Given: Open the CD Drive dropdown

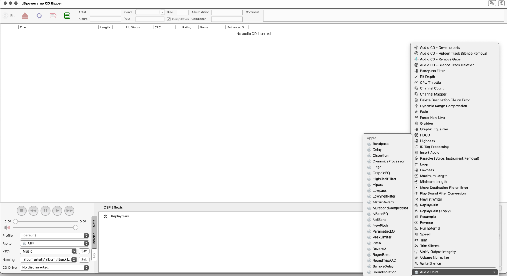Looking at the screenshot, I should click(x=54, y=267).
